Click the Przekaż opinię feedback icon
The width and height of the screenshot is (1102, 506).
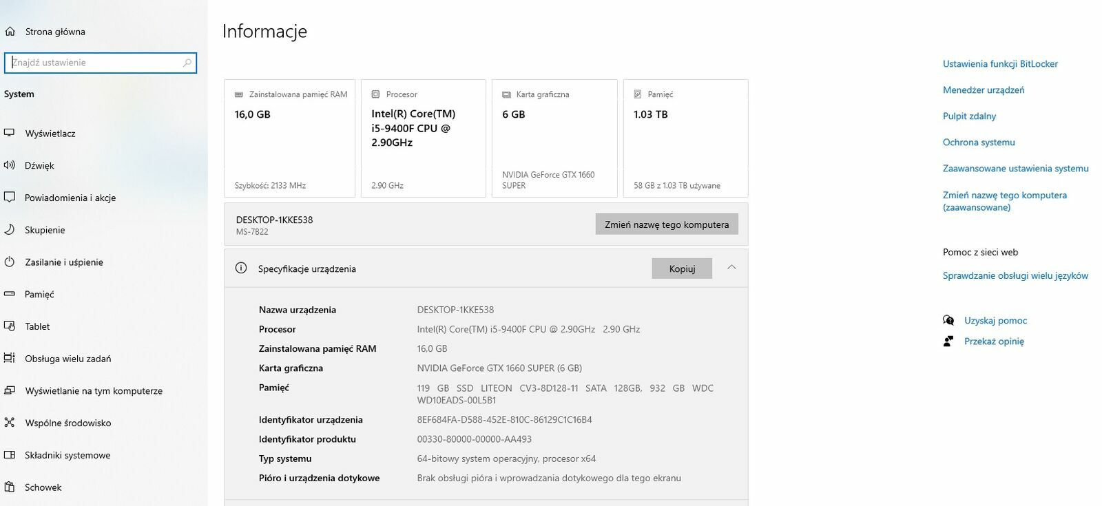tap(948, 341)
